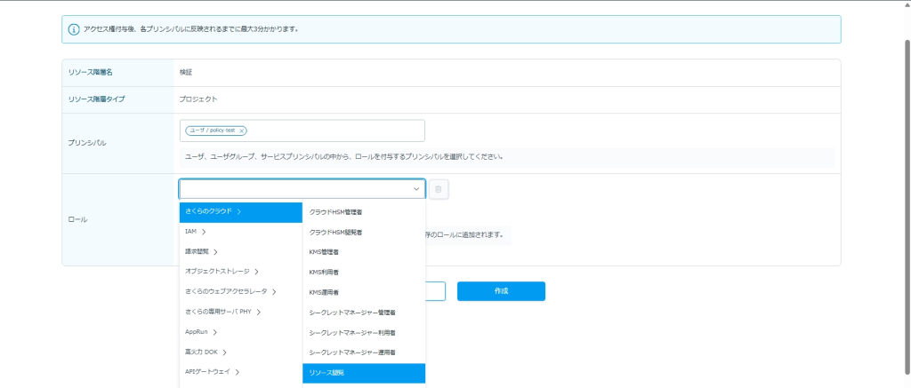Click the リソース階層名 label

click(x=90, y=73)
